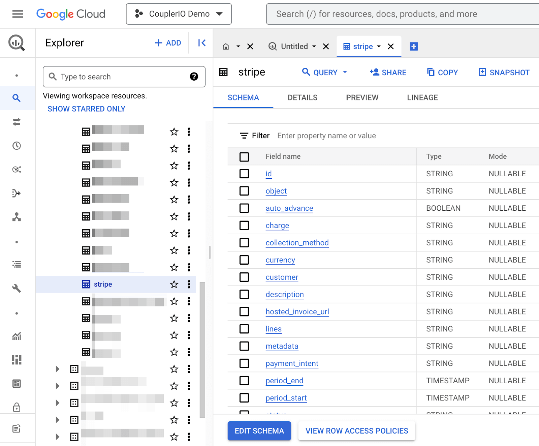The height and width of the screenshot is (446, 539).
Task: Open scheduled queries clock icon in sidebar
Action: click(x=17, y=146)
